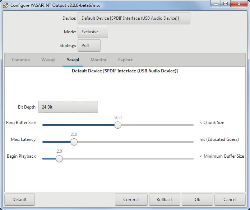Open the Monitor tab
250x210 pixels.
tap(98, 60)
